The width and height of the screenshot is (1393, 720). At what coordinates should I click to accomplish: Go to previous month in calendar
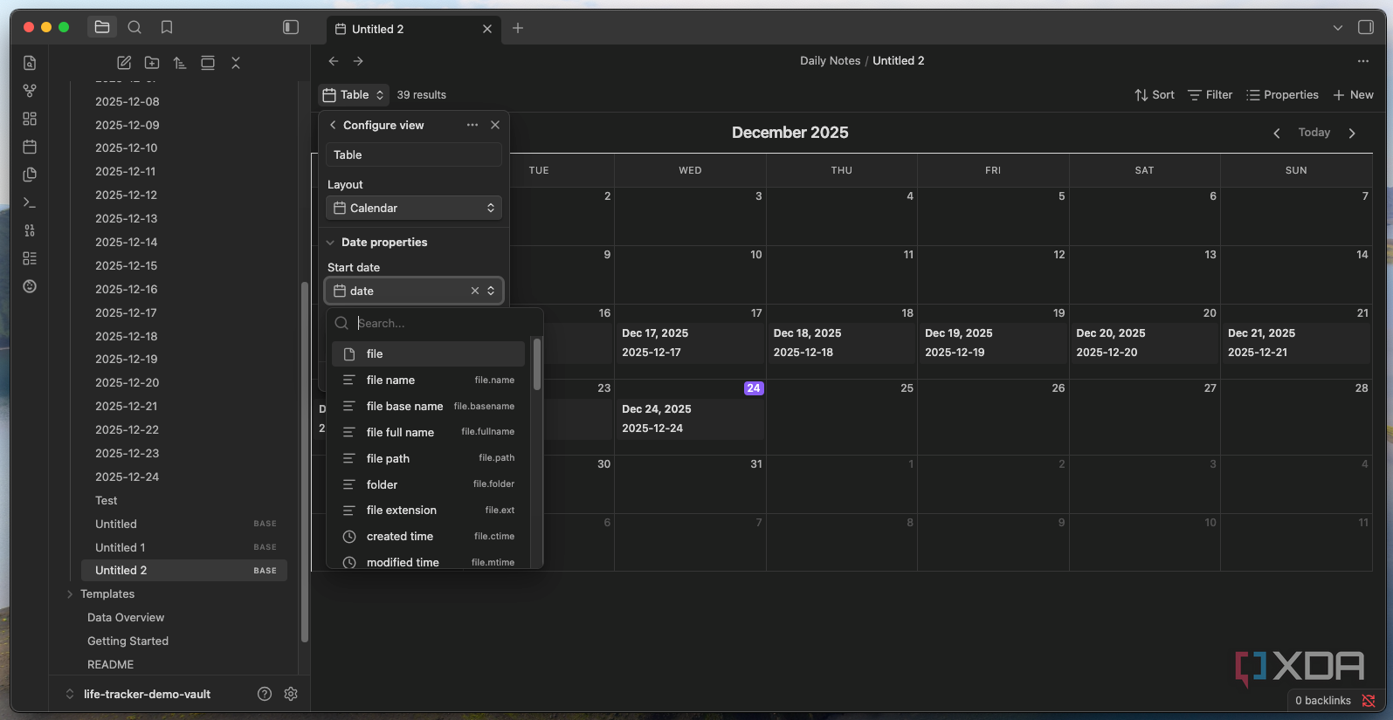tap(1277, 133)
